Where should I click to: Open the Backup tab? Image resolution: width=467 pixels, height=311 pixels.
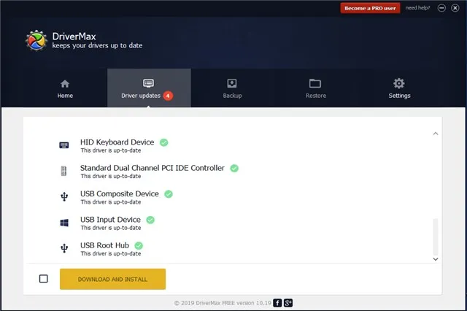[232, 88]
